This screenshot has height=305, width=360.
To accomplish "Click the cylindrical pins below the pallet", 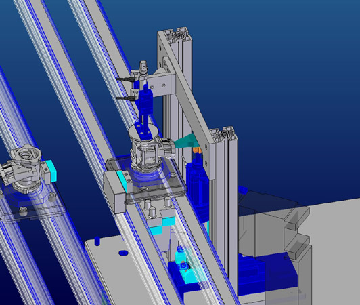I will pos(158,207).
